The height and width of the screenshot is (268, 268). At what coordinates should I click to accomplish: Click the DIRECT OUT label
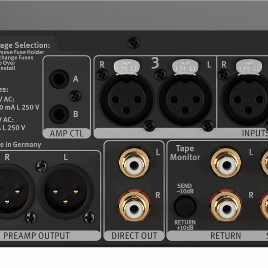(x=134, y=236)
